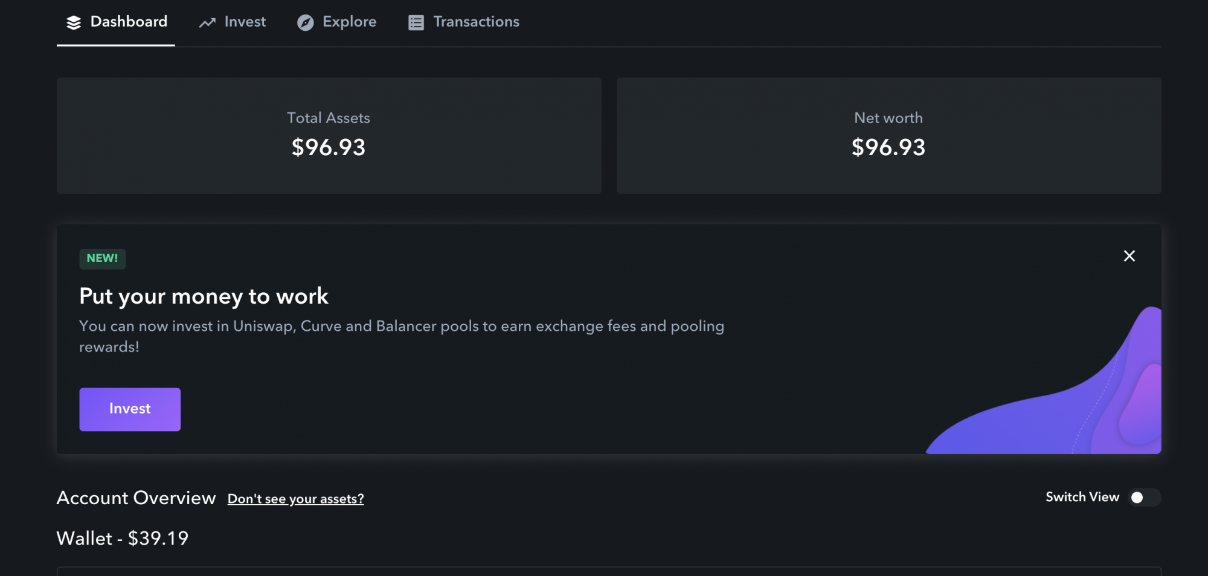Click the Account Overview heading

[136, 498]
